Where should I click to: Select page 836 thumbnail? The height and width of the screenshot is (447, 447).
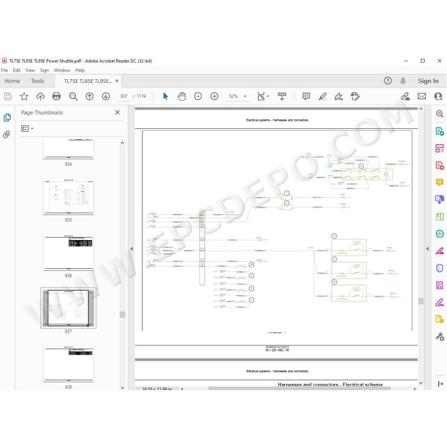68,252
